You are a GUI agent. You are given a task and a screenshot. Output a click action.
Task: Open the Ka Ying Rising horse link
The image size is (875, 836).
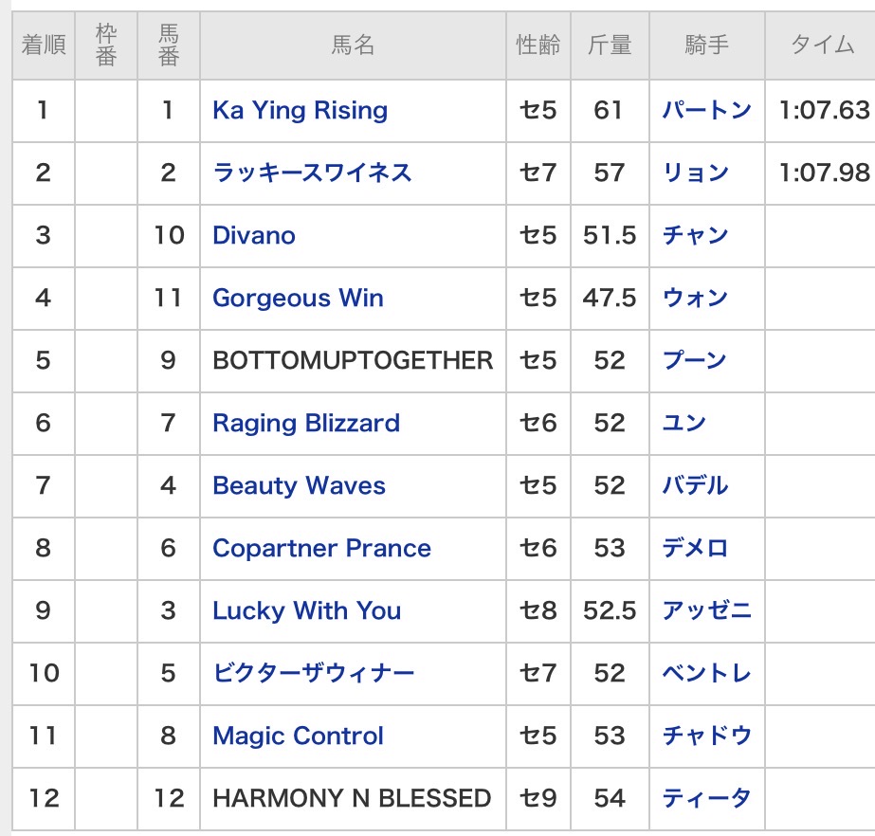(300, 110)
